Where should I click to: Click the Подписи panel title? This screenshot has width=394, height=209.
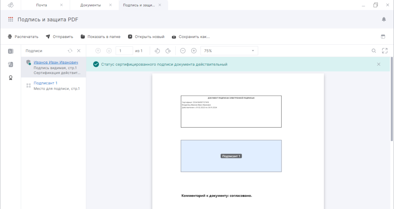click(x=34, y=51)
